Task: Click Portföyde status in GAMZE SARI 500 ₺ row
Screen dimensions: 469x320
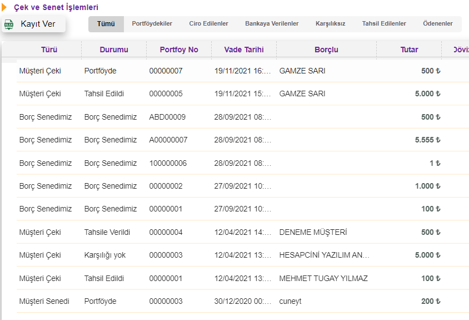Action: (100, 71)
